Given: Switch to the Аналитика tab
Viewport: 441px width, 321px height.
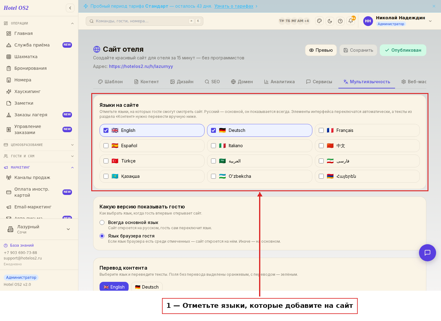Looking at the screenshot, I should click(x=279, y=82).
